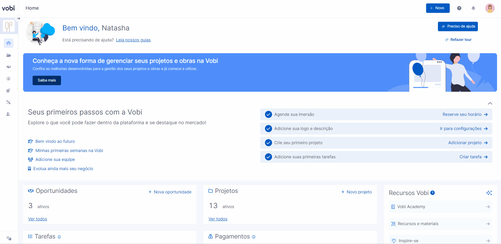Screen dimensions: 501x244
Task: Open Minhas primeiras semanas na Vobi
Action: pos(69,151)
